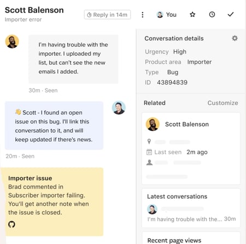
Task: Open conversation details gear settings
Action: (x=235, y=38)
